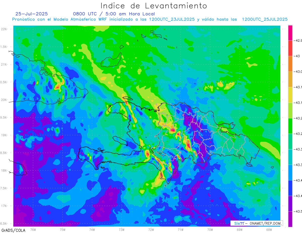
Task: Click the magenta swatch topping the color legend
Action: pyautogui.click(x=290, y=33)
